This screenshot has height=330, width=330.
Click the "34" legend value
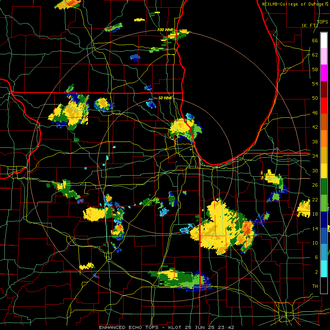(x=315, y=156)
